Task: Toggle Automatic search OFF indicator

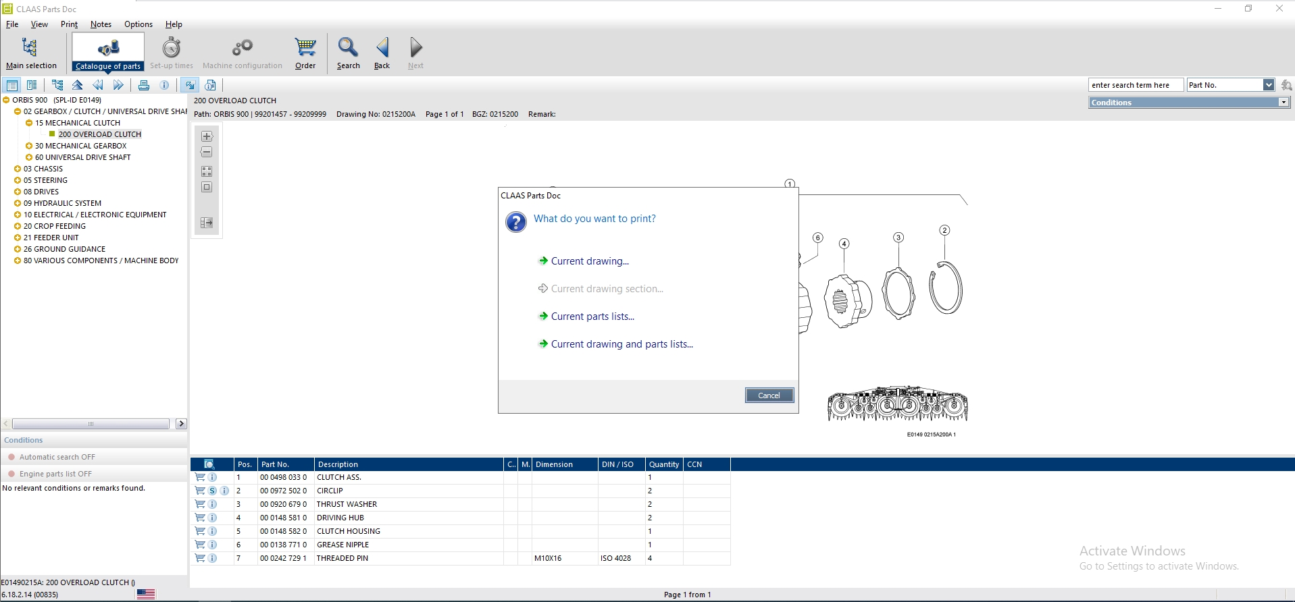Action: pyautogui.click(x=11, y=457)
